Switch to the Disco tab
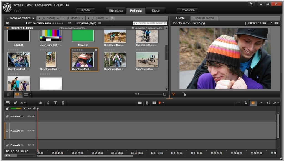This screenshot has width=284, height=161. (156, 11)
